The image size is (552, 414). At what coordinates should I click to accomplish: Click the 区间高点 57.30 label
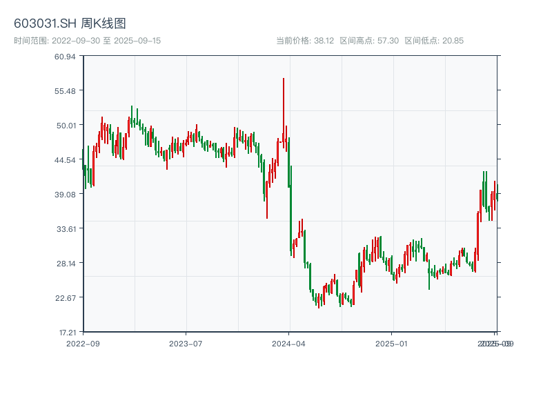(x=369, y=41)
